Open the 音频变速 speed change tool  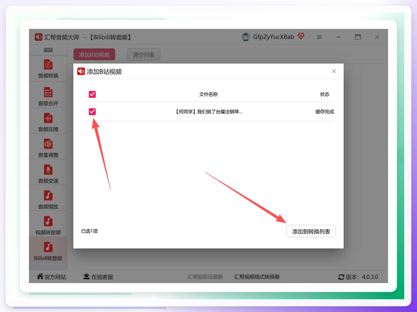pyautogui.click(x=48, y=173)
